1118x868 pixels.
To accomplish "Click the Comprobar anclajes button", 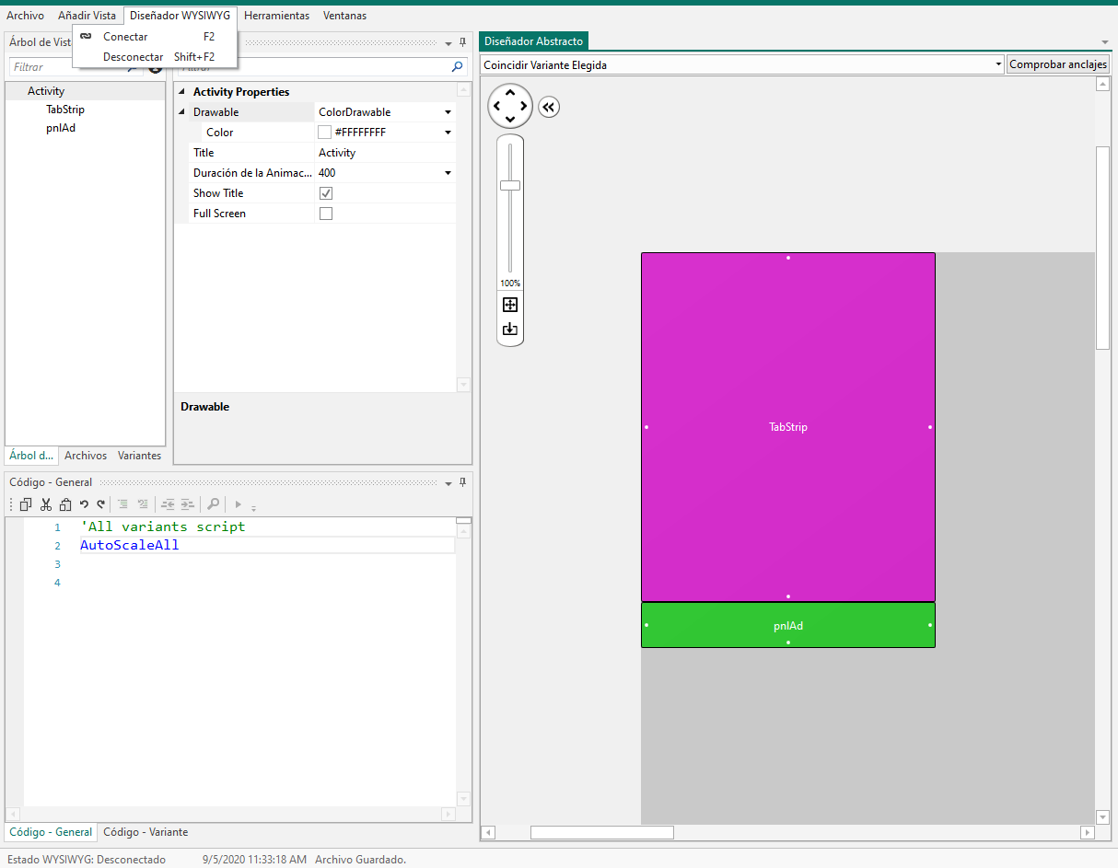I will (x=1057, y=64).
